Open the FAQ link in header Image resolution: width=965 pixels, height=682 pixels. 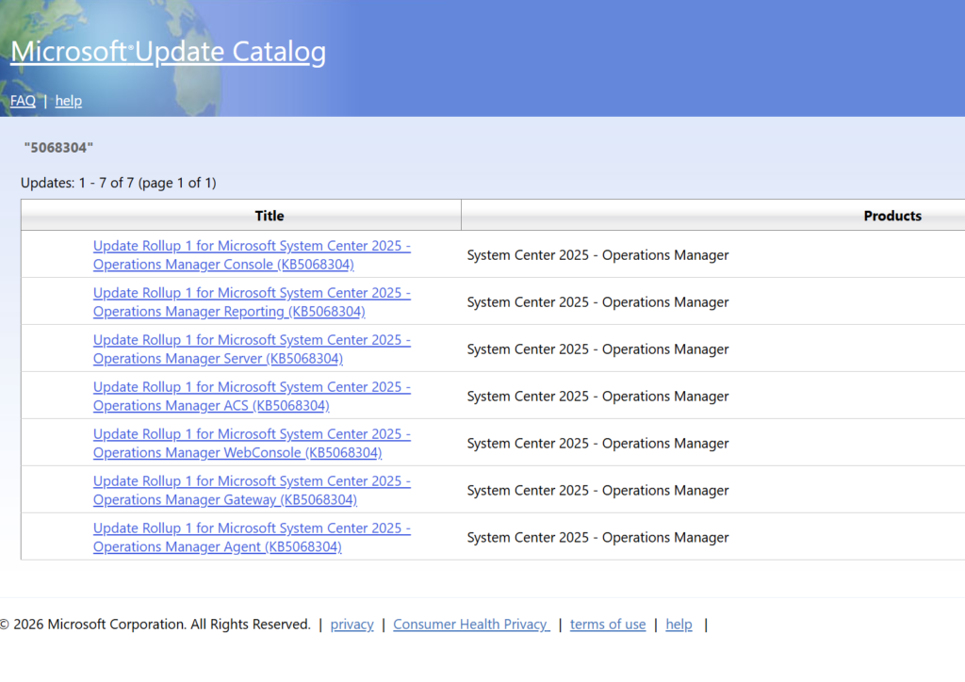[23, 101]
